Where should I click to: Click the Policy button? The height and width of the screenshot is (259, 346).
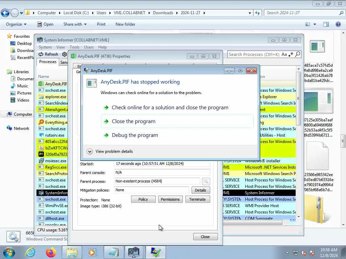pos(143,199)
